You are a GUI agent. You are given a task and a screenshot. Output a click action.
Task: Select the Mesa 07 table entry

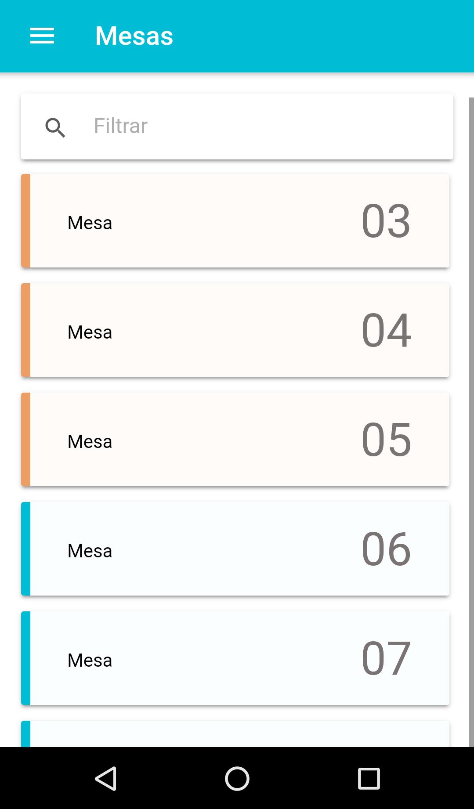pos(235,658)
